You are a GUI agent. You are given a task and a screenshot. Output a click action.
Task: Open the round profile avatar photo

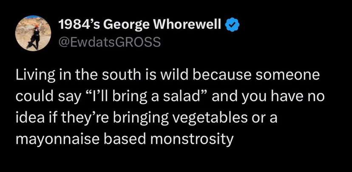click(x=33, y=33)
